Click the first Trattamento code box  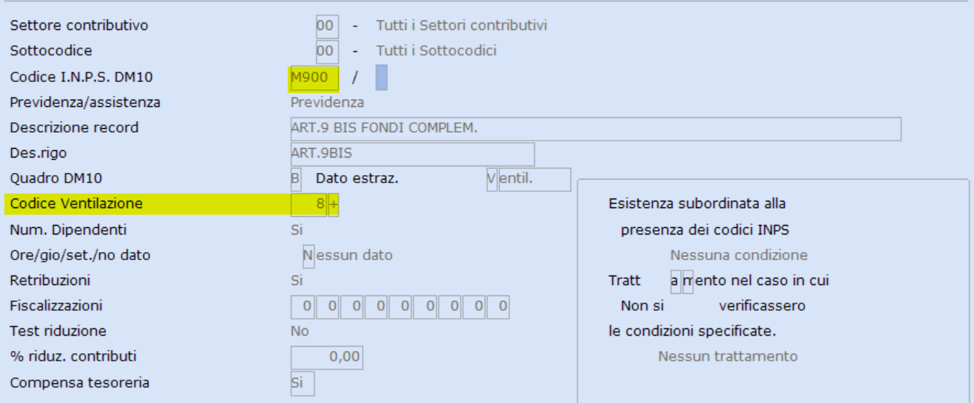coord(675,281)
